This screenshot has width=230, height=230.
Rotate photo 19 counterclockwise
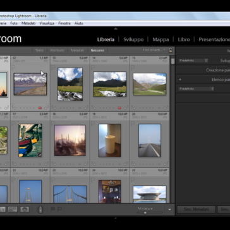[x=94, y=164]
